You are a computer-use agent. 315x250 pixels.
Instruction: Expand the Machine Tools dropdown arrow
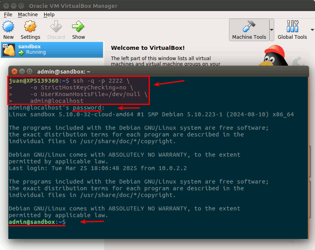[x=271, y=30]
